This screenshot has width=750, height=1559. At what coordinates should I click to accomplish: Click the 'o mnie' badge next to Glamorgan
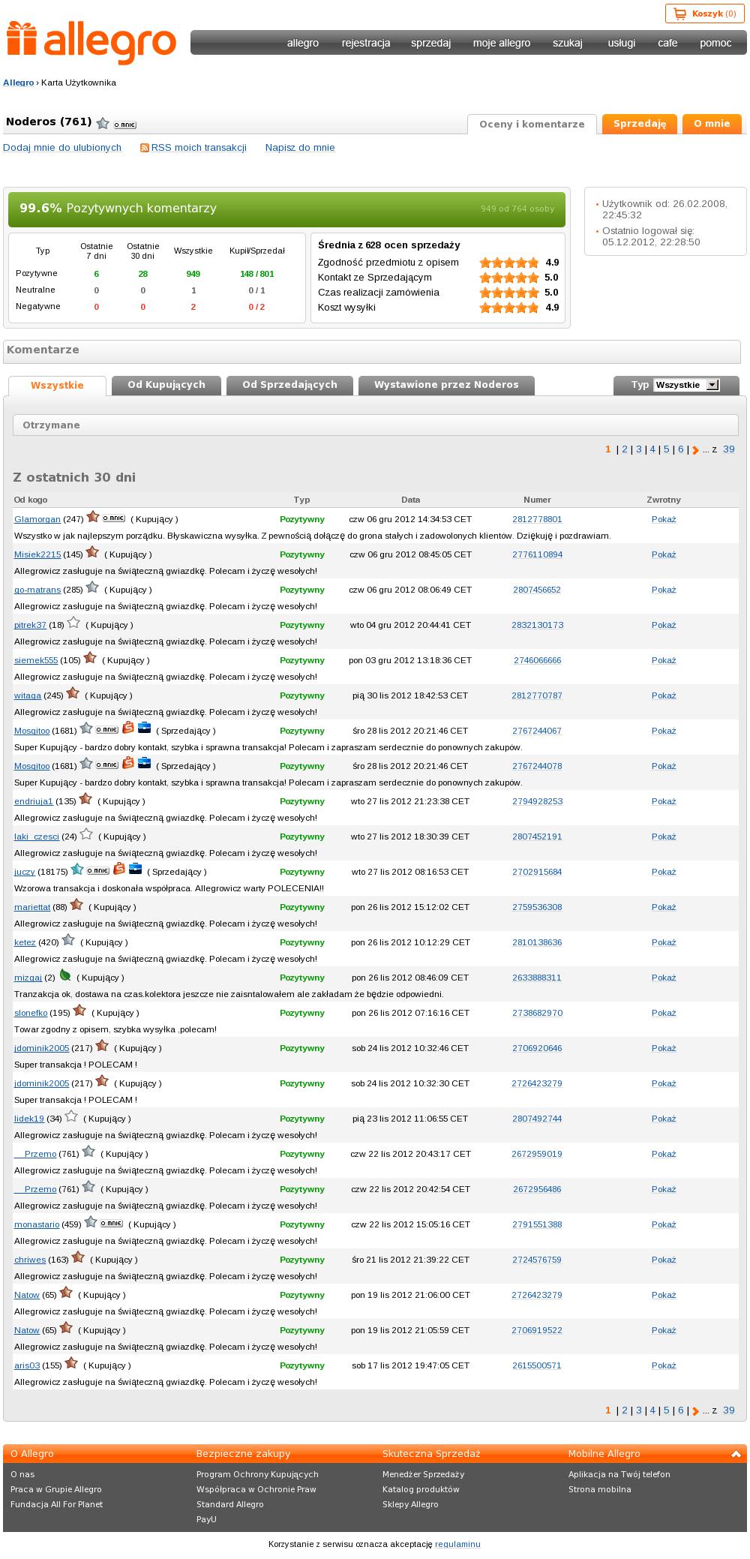[x=113, y=518]
